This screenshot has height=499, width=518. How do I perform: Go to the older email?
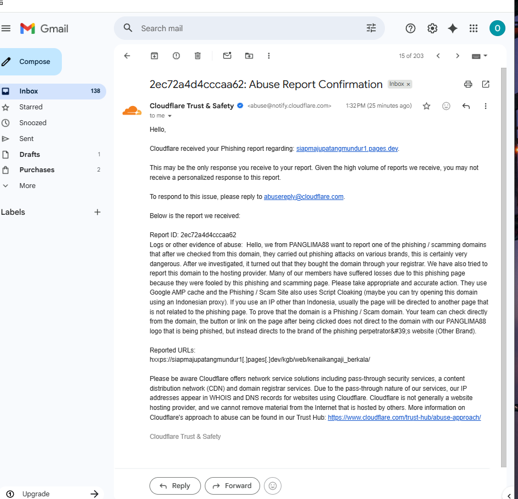click(x=458, y=56)
